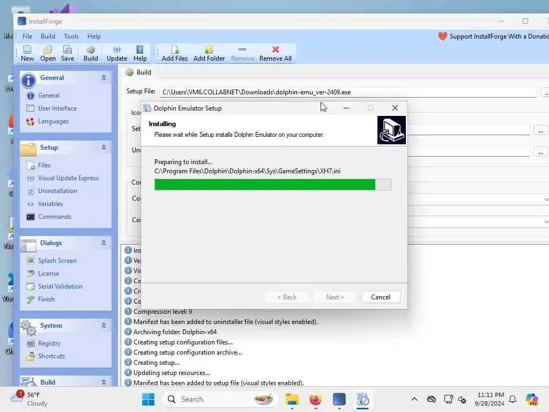Open the Variables page
549x412 pixels.
pyautogui.click(x=50, y=204)
